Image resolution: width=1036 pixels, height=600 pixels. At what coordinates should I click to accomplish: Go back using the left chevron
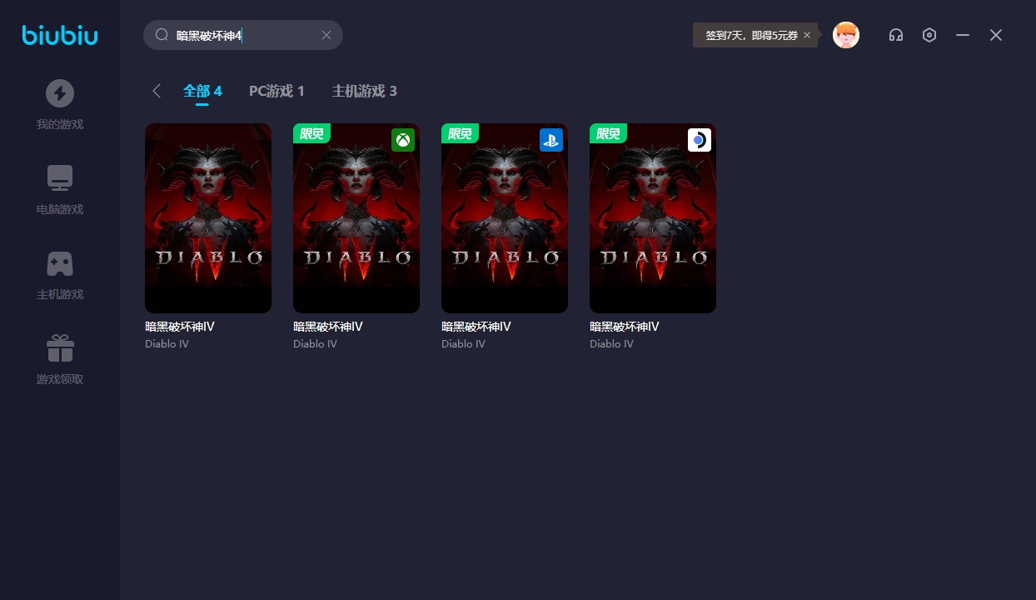coord(157,91)
